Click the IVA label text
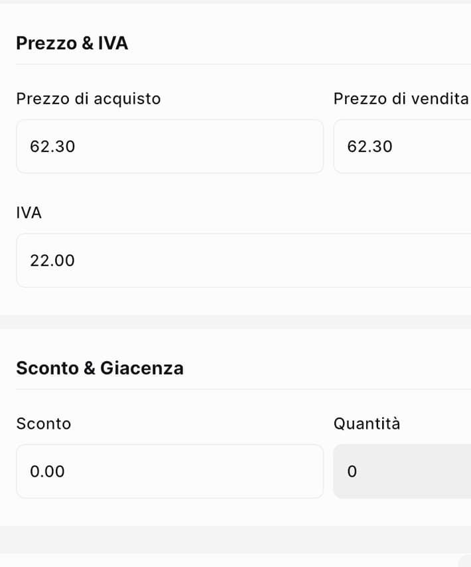The width and height of the screenshot is (471, 567). coord(29,212)
